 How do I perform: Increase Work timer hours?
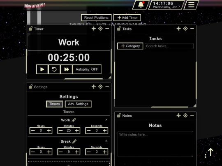tap(49, 131)
